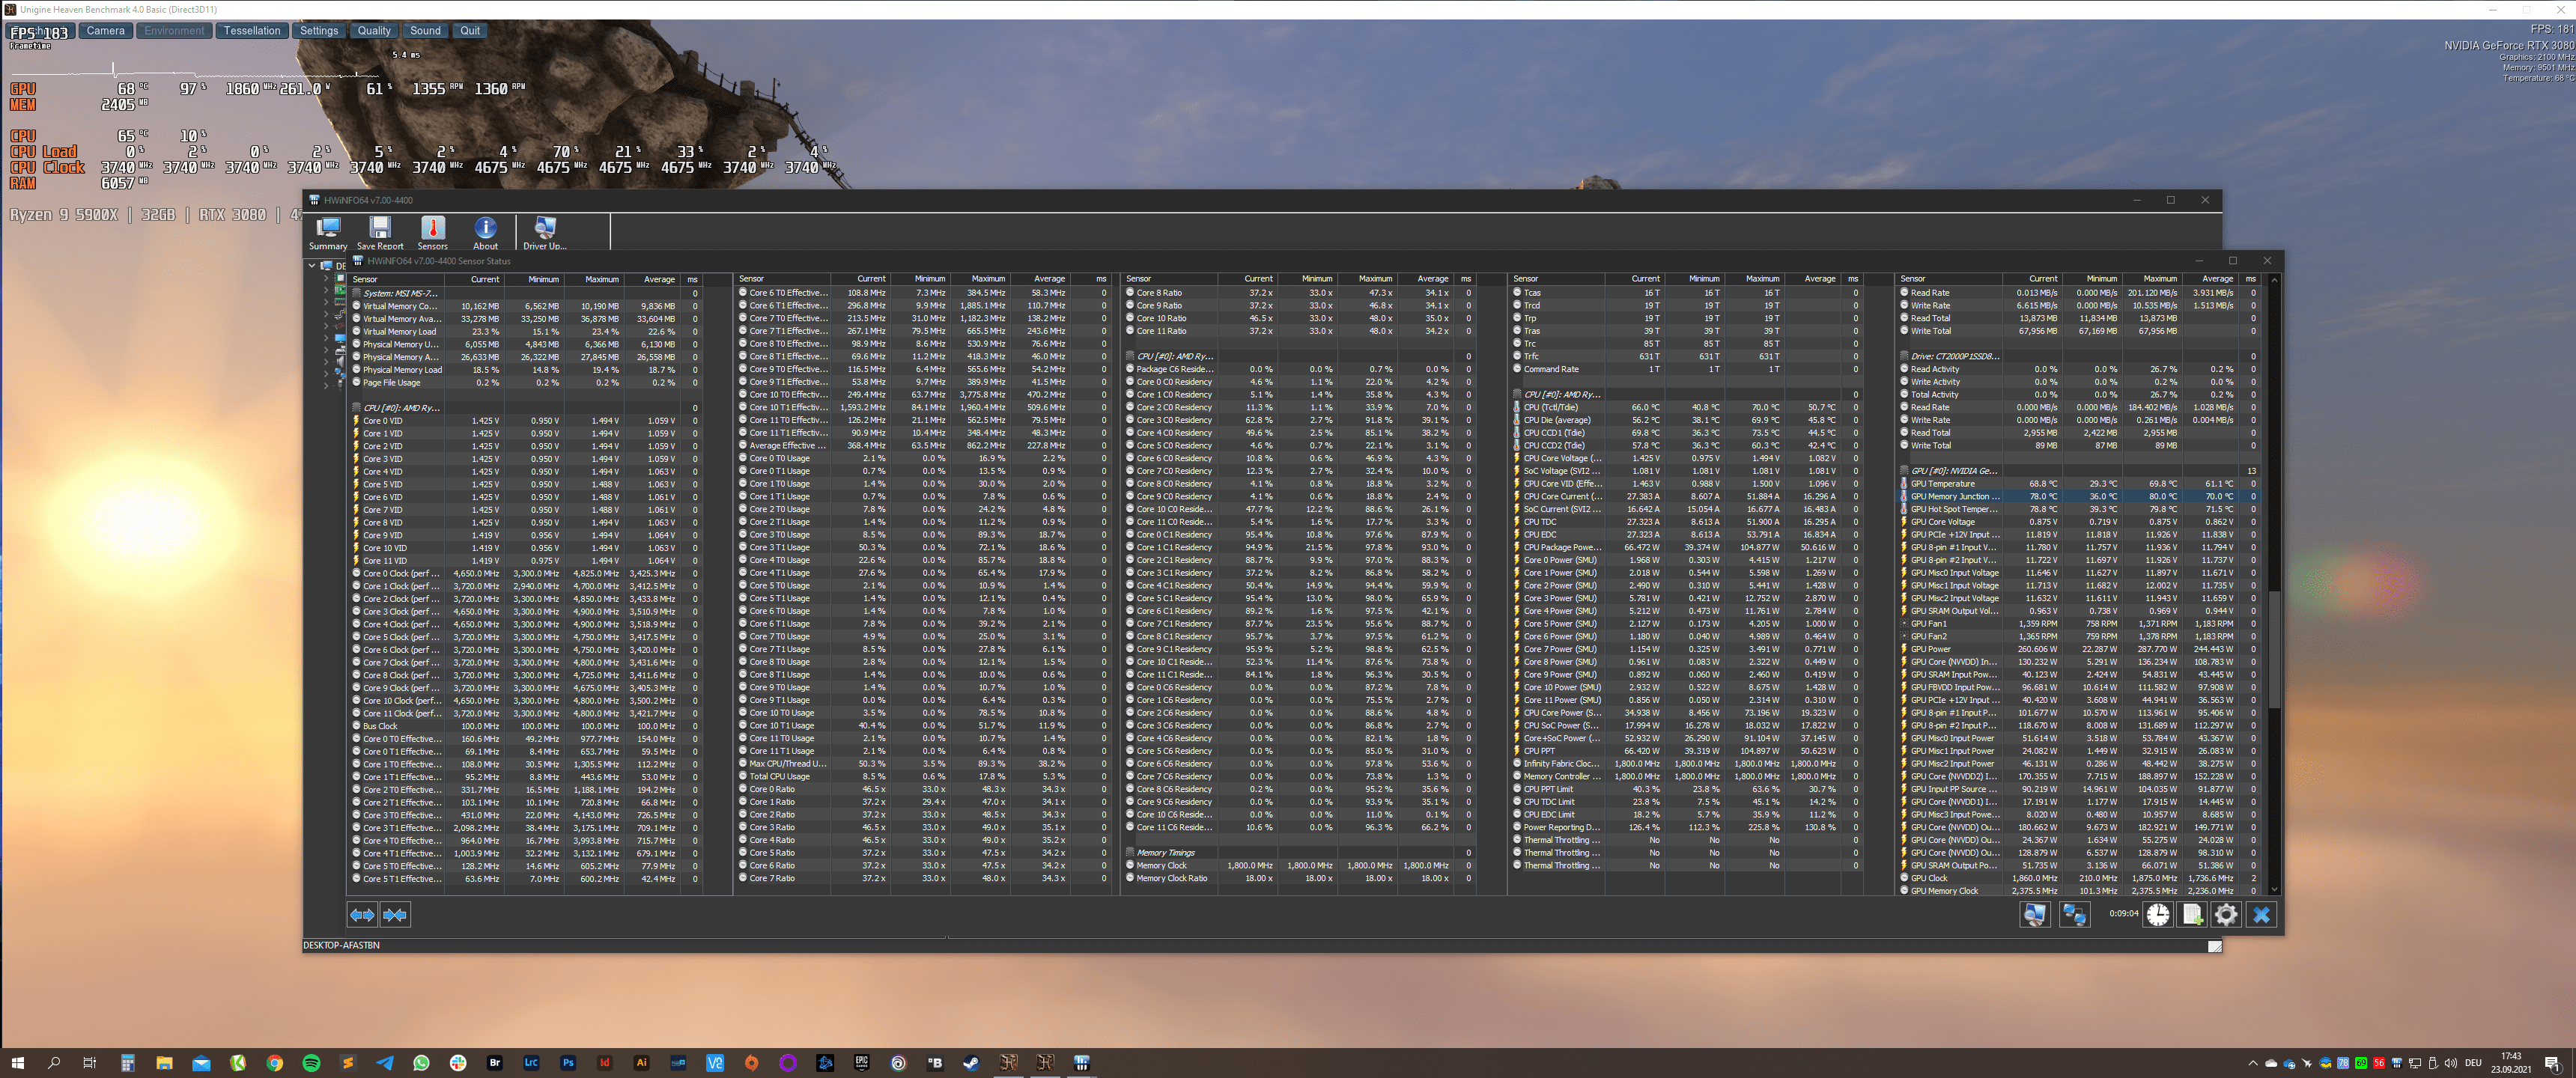Open Adobe Illustrator from the taskbar
This screenshot has width=2576, height=1078.
(641, 1062)
